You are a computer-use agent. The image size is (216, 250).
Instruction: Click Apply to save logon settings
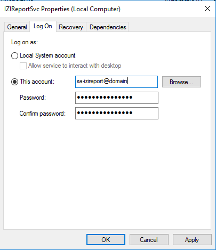(x=192, y=240)
